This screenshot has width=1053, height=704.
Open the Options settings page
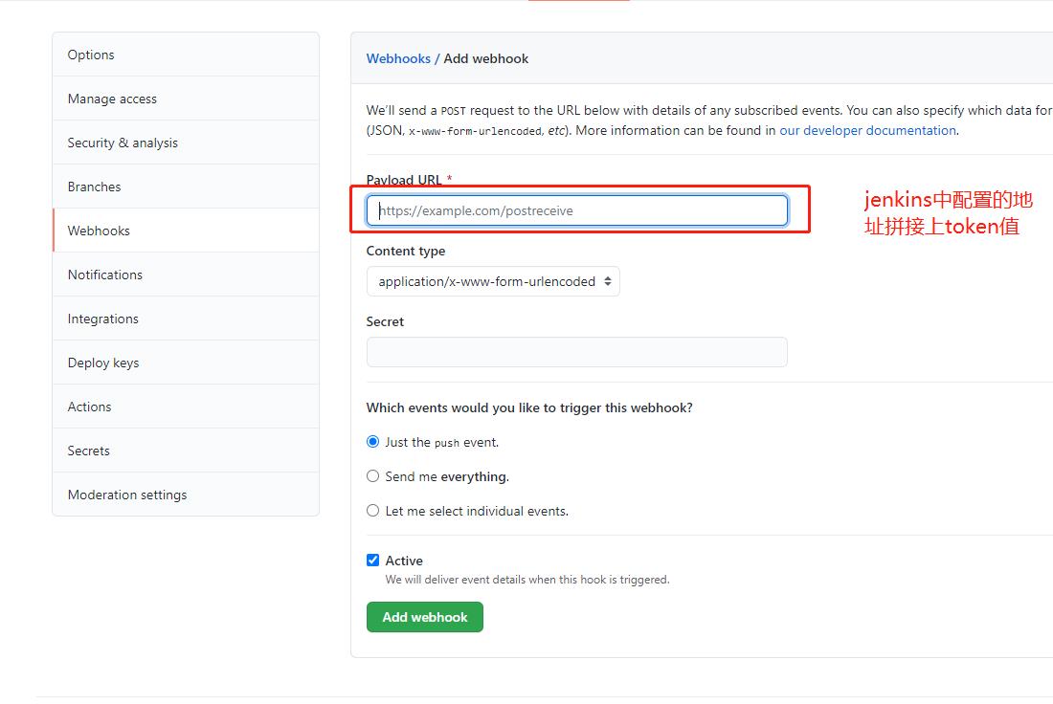coord(91,55)
